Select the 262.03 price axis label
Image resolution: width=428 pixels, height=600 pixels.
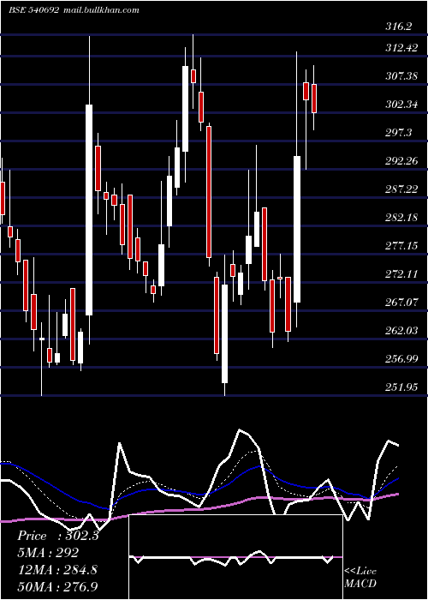401,331
